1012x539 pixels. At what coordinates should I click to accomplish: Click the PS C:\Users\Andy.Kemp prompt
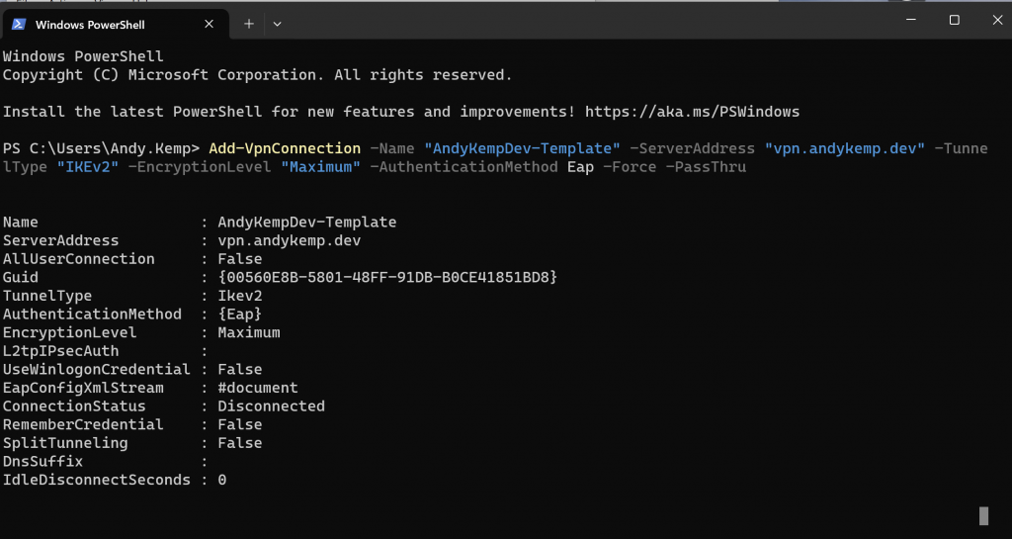tap(102, 148)
